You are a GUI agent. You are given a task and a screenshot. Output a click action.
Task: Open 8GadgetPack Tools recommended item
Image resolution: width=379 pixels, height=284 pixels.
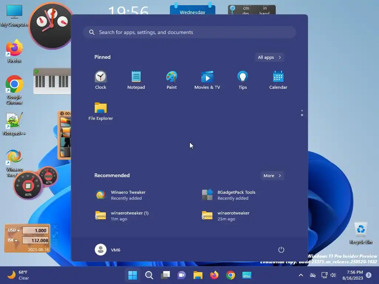click(x=229, y=195)
